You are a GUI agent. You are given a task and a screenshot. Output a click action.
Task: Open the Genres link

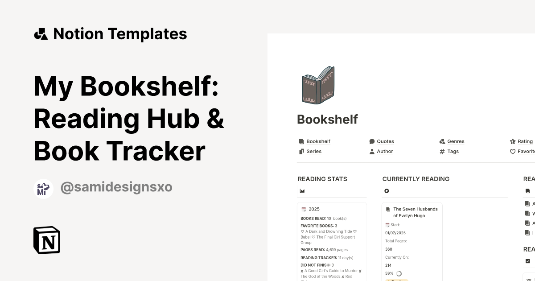point(456,141)
